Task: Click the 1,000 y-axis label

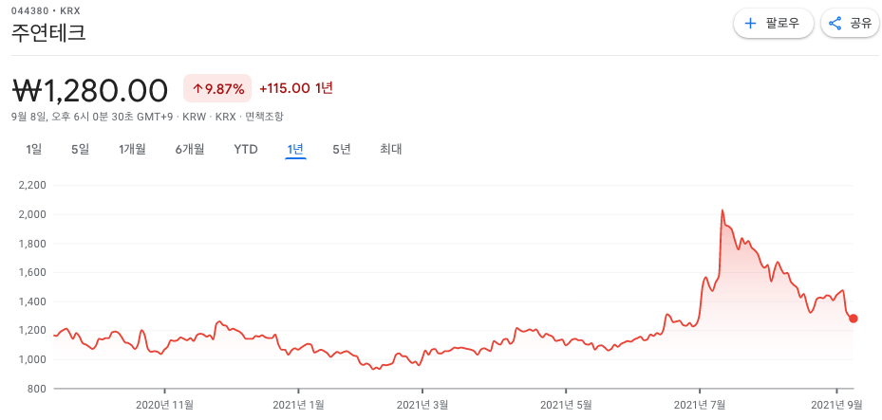Action: tap(33, 360)
